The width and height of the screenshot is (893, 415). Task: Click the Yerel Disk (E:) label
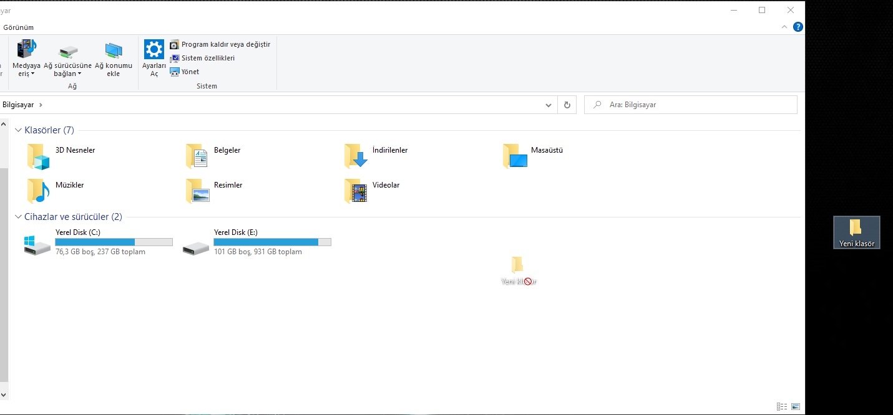(x=236, y=232)
